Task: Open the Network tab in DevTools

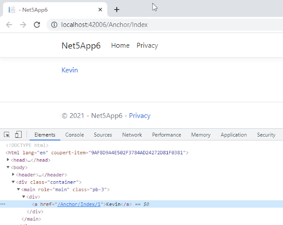Action: (132, 135)
